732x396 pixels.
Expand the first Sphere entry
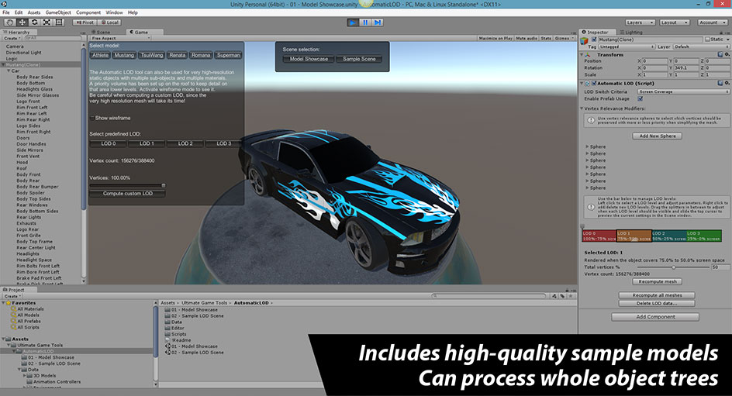pos(587,146)
